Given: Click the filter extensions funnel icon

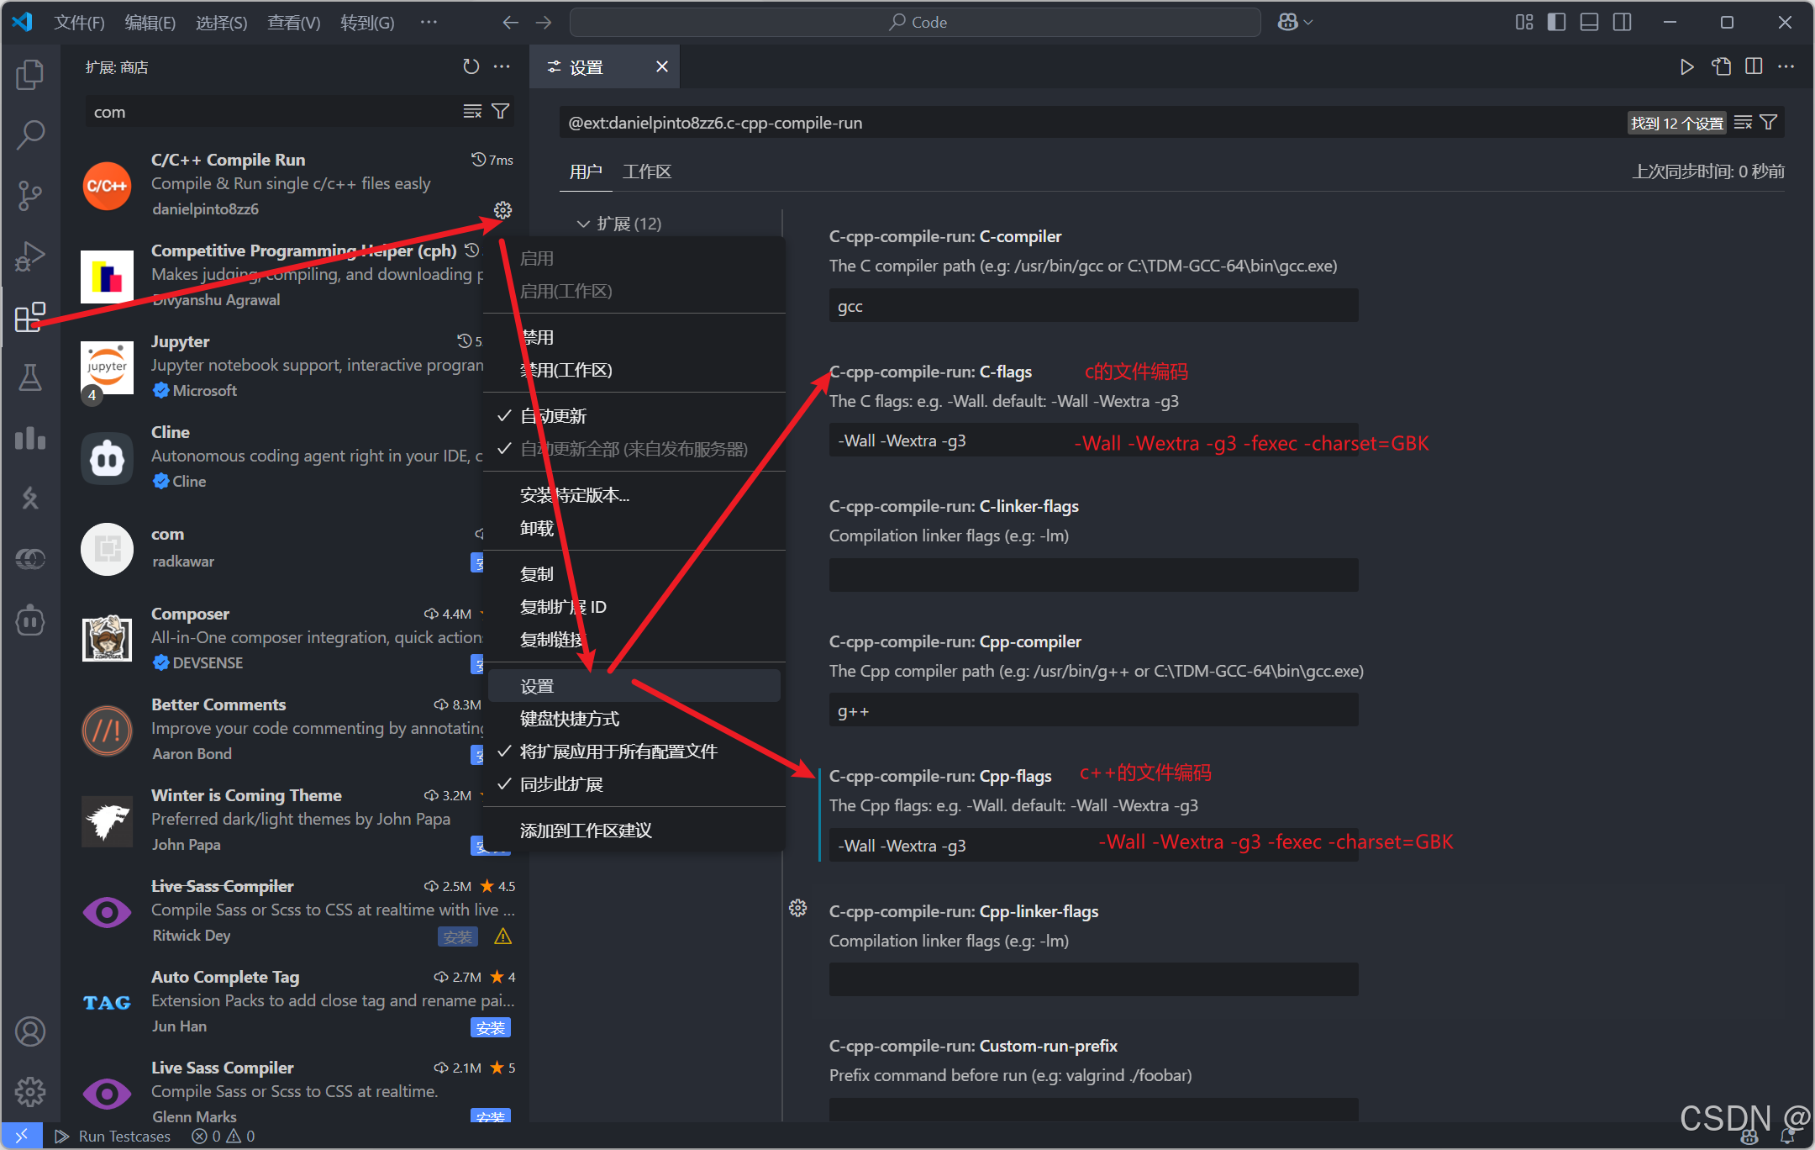Looking at the screenshot, I should [x=501, y=112].
